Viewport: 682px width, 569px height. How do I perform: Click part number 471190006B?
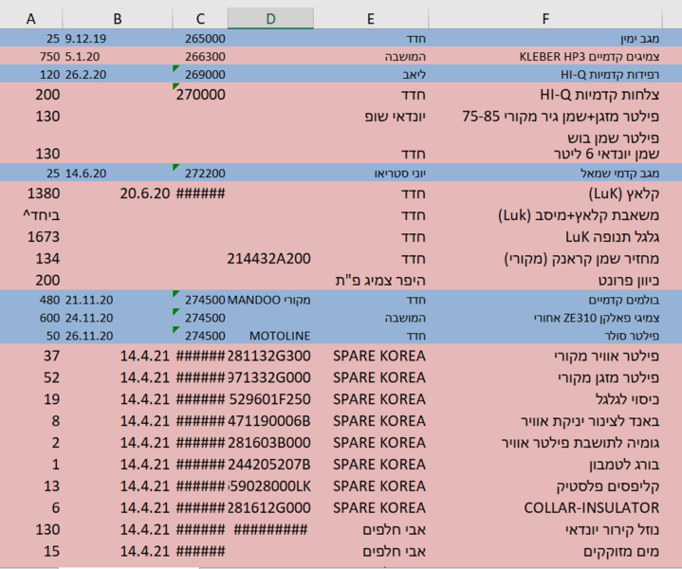pyautogui.click(x=268, y=421)
